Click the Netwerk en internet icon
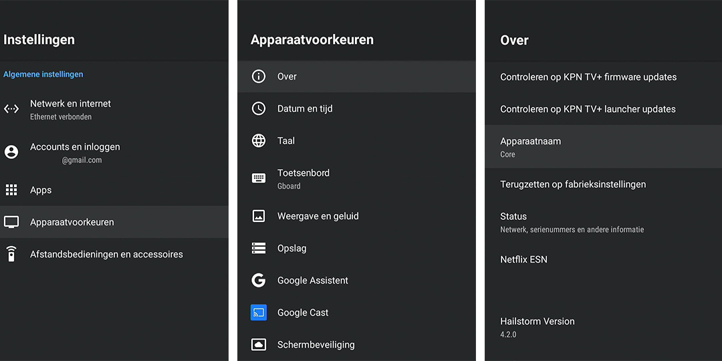Screen dimensions: 722x361 click(11, 109)
